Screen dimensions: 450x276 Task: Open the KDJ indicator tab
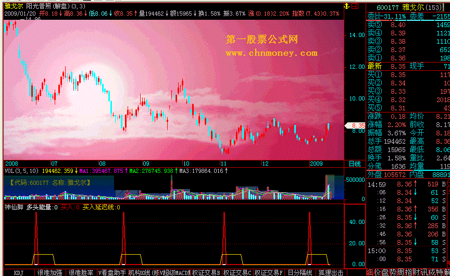pyautogui.click(x=19, y=273)
